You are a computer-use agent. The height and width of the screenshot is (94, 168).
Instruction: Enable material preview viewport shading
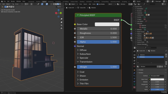[x=58, y=4]
